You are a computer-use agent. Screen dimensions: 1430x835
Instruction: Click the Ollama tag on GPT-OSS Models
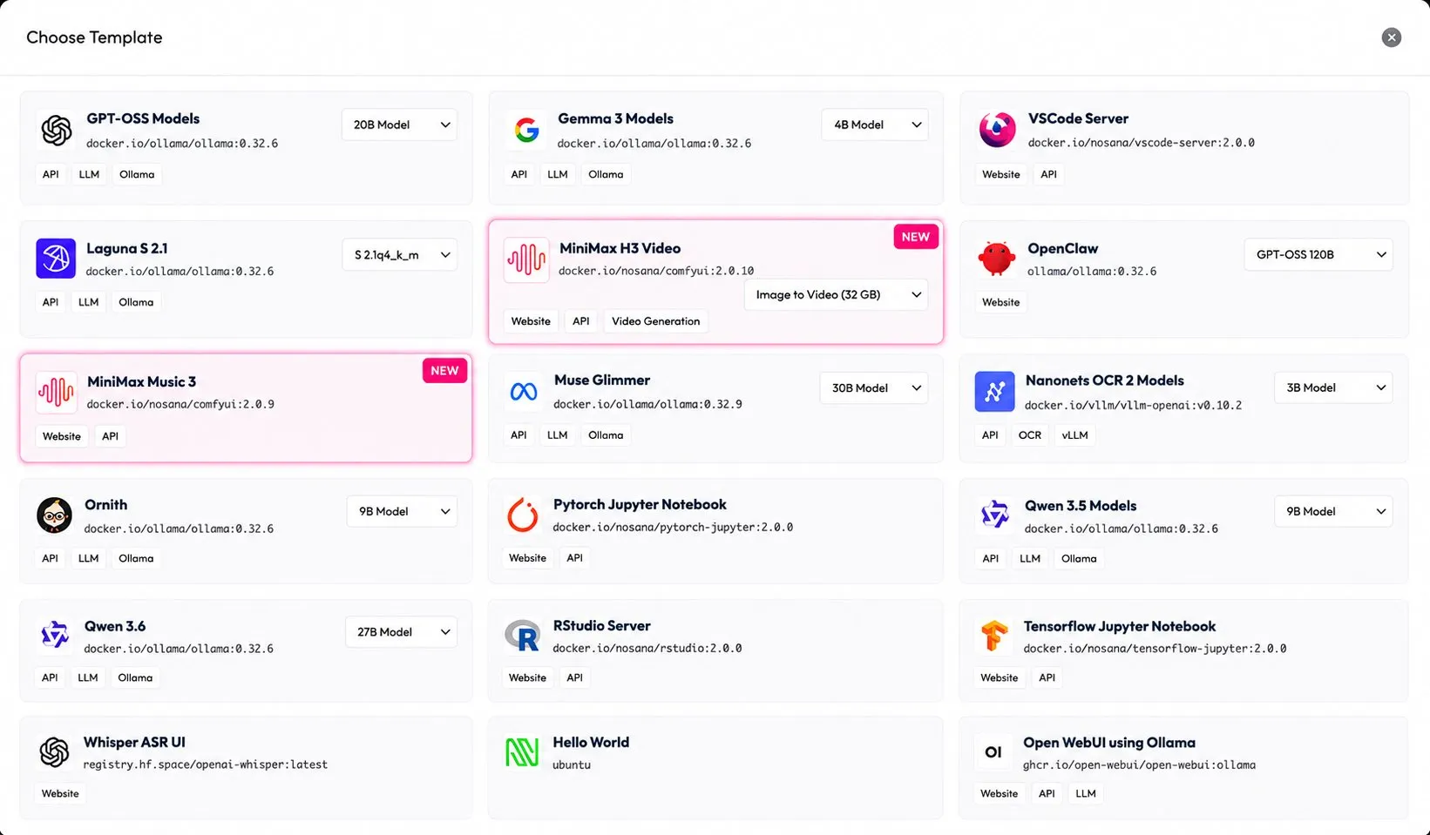tap(137, 174)
